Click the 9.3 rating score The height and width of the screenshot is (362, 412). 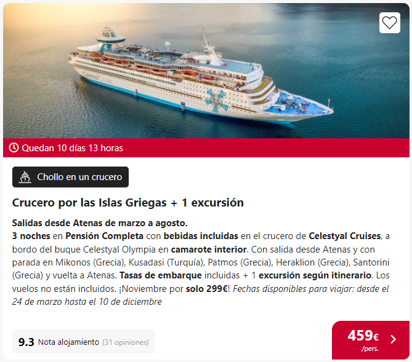[26, 342]
